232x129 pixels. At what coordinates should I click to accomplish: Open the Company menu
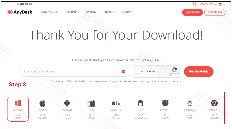(x=92, y=12)
